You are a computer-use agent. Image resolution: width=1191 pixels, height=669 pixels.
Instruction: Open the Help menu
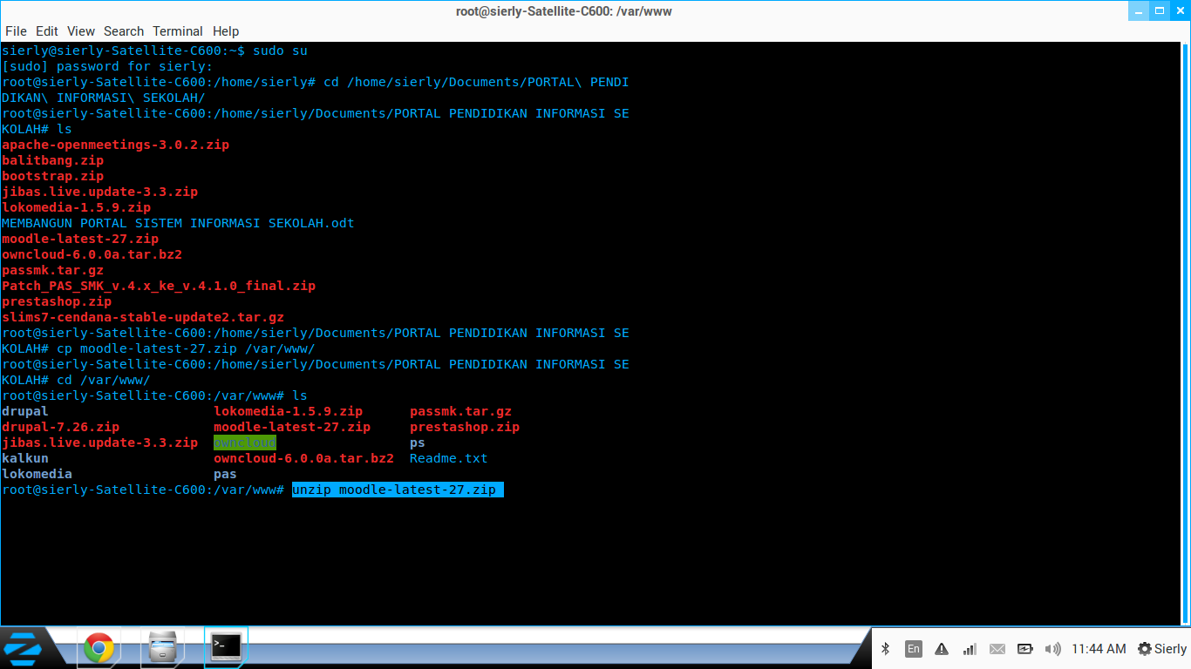(226, 31)
